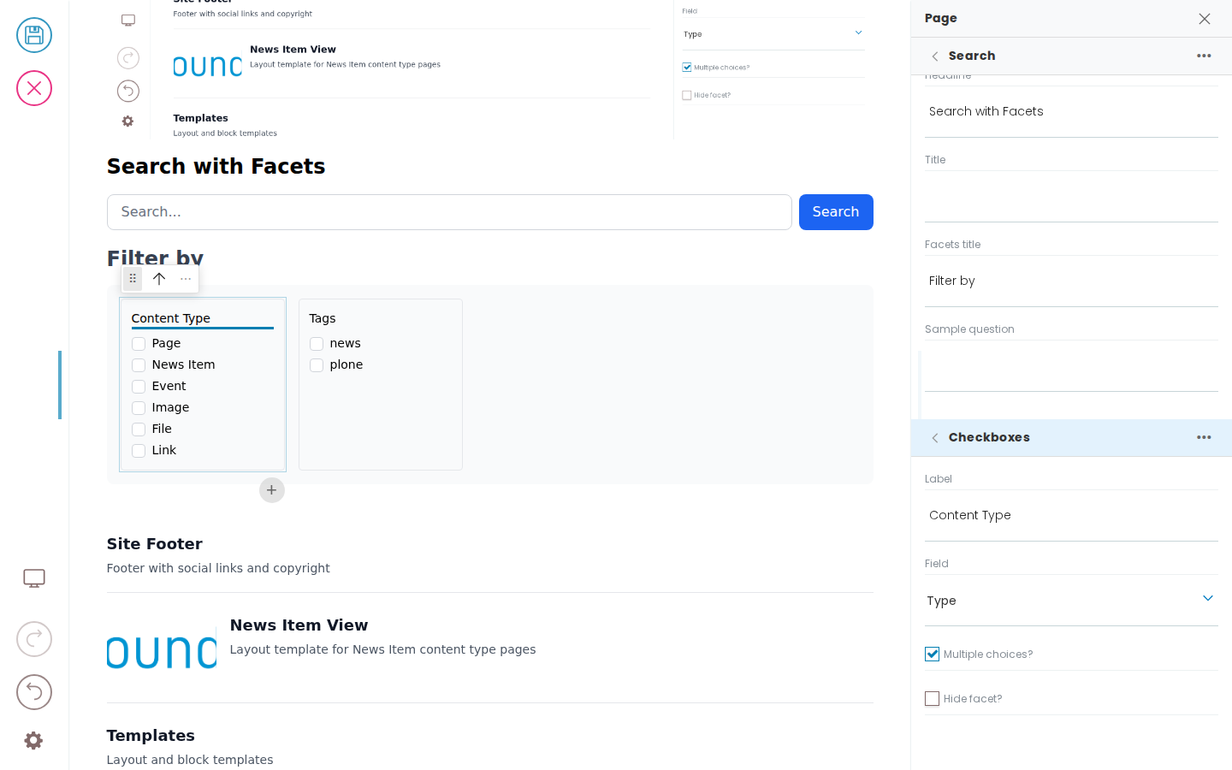Check the plone tag checkbox
This screenshot has width=1232, height=770.
(x=317, y=365)
